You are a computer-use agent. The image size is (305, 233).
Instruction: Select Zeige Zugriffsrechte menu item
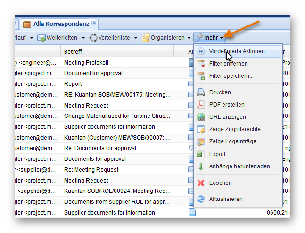237,129
